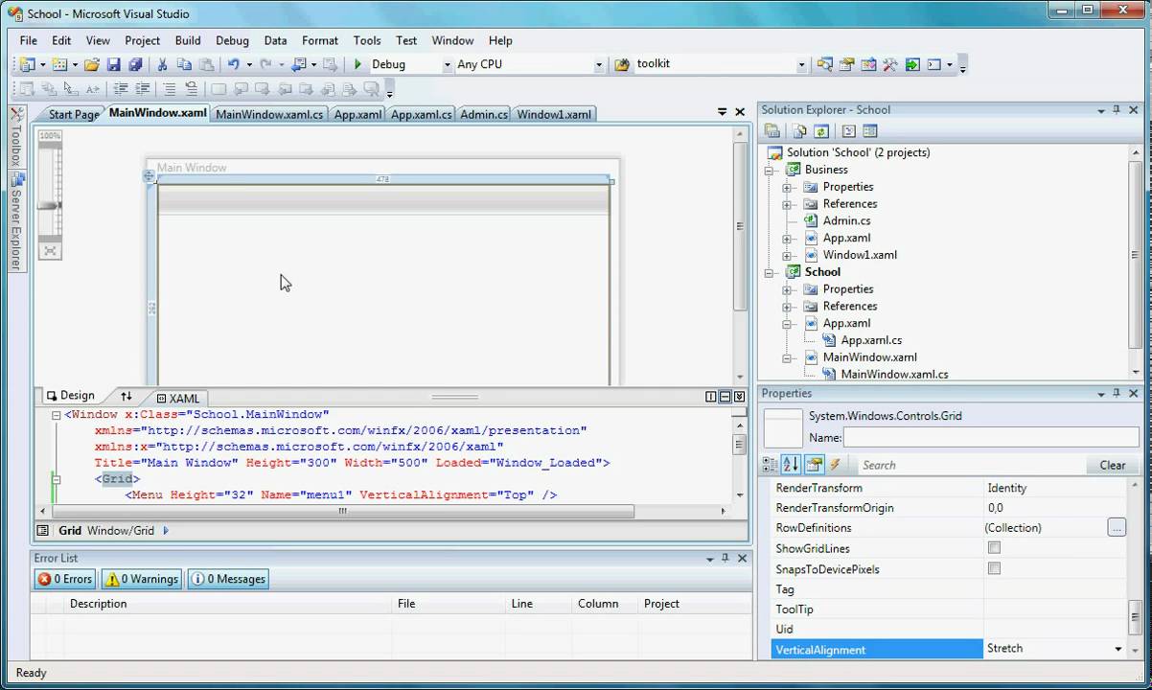Click the Open File folder icon
This screenshot has width=1152, height=690.
pyautogui.click(x=92, y=64)
